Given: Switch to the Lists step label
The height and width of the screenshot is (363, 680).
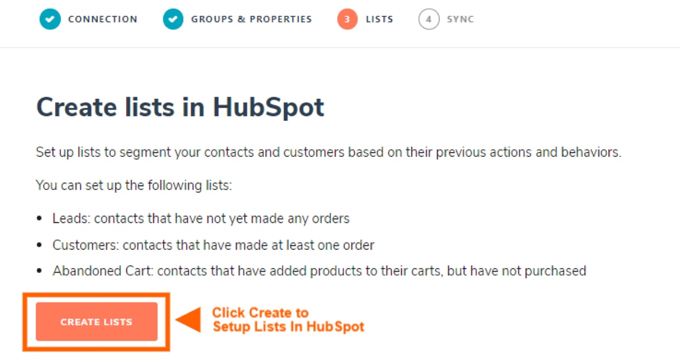Looking at the screenshot, I should point(380,19).
